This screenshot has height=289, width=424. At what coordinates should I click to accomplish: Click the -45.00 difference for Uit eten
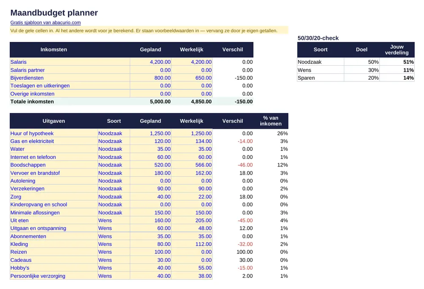233,220
